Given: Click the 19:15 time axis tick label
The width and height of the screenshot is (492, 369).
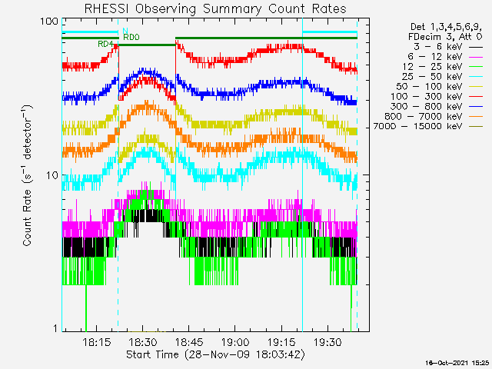Looking at the screenshot, I should tap(281, 342).
